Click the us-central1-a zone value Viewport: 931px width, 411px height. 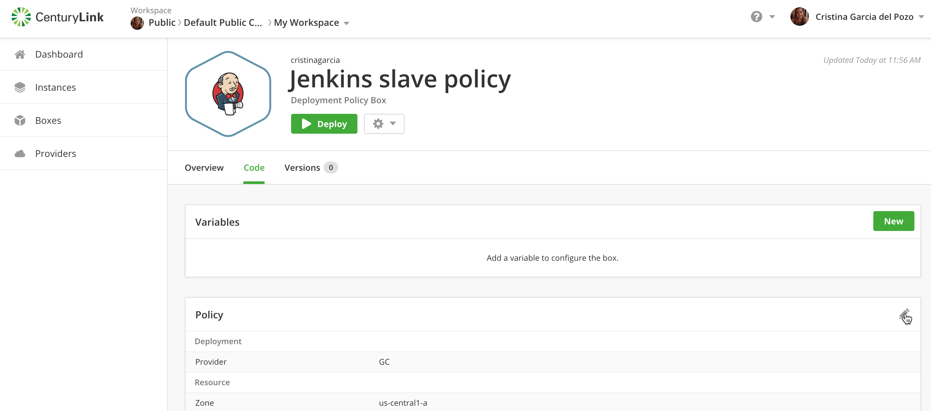click(x=403, y=403)
